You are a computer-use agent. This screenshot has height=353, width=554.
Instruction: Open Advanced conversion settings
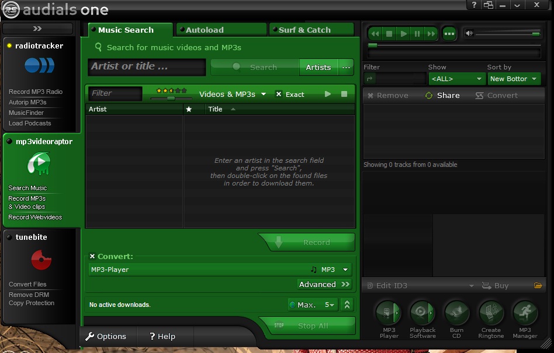click(324, 284)
